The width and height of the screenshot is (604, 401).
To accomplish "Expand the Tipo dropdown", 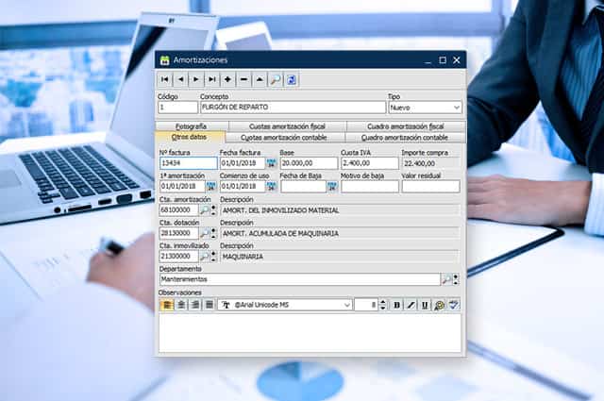I will [456, 108].
